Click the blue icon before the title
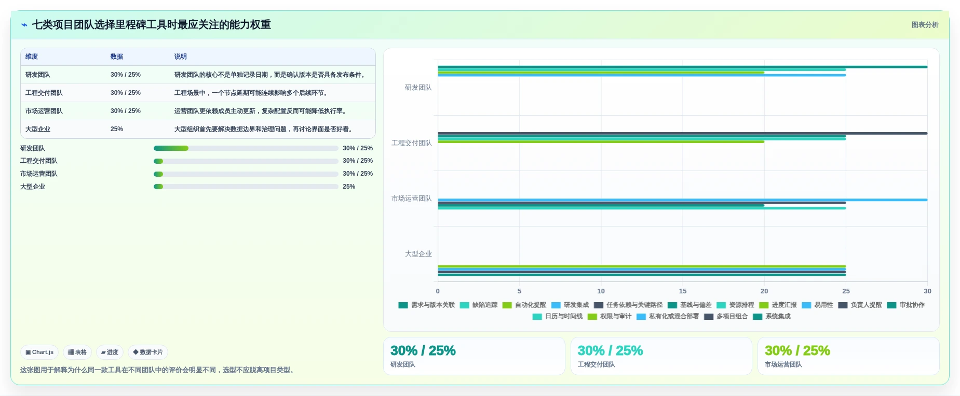The height and width of the screenshot is (396, 960). [24, 25]
